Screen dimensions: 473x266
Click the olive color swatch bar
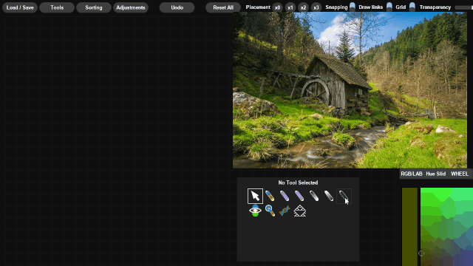click(x=409, y=227)
